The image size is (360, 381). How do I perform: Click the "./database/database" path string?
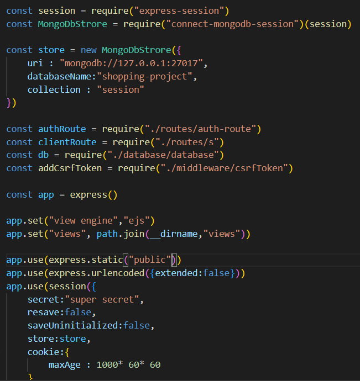[163, 155]
